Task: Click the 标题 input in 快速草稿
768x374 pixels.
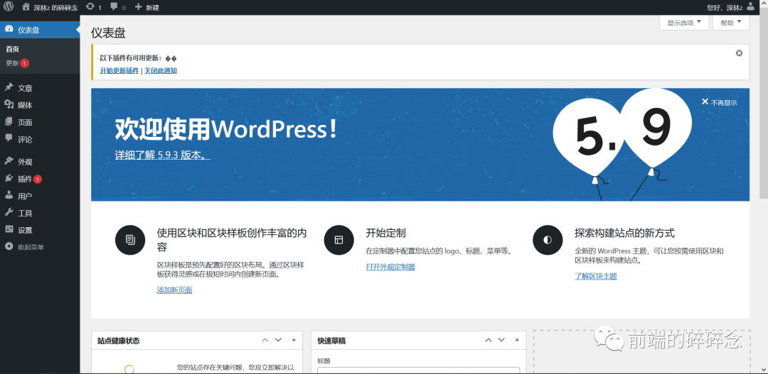Action: pyautogui.click(x=418, y=370)
